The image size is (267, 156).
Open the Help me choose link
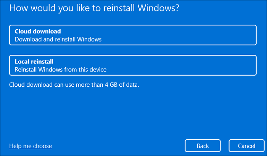[x=31, y=146]
